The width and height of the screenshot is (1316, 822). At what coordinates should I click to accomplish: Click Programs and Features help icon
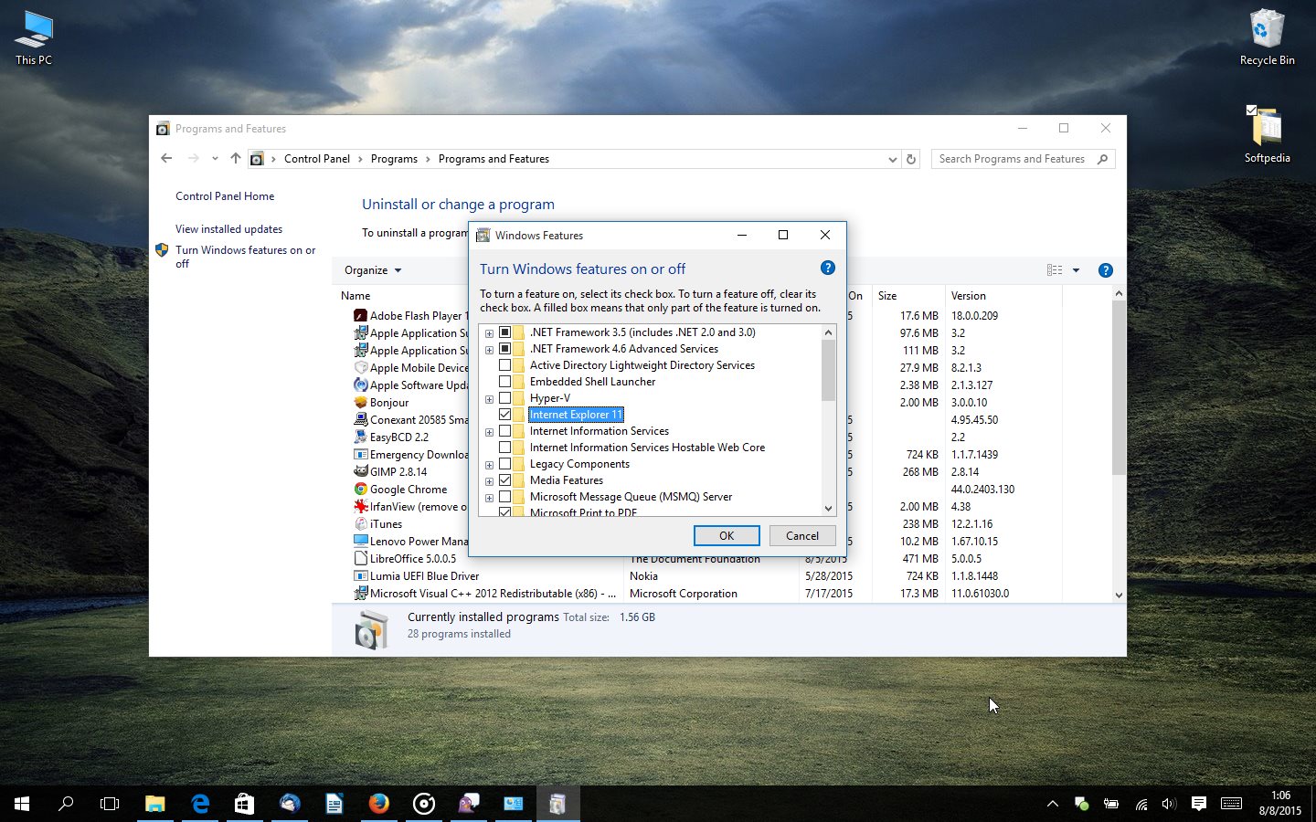click(1105, 270)
